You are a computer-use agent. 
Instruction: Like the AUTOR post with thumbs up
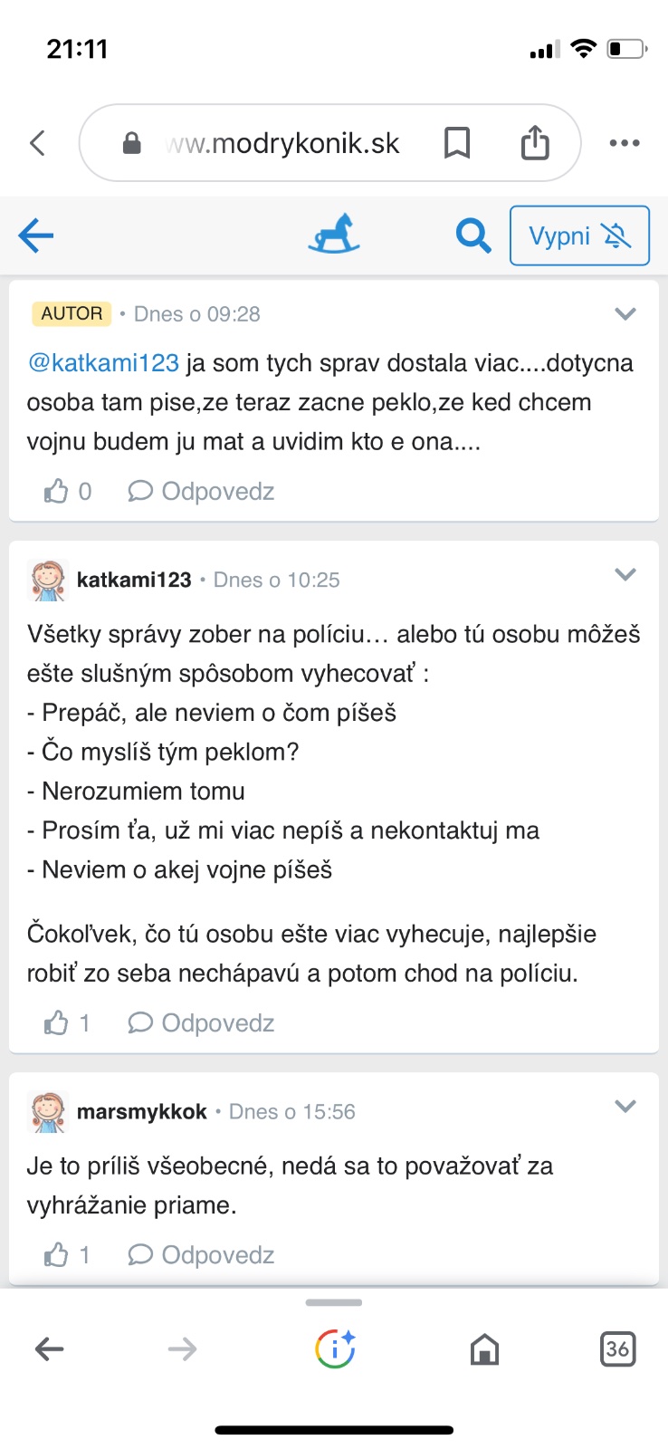pyautogui.click(x=57, y=492)
